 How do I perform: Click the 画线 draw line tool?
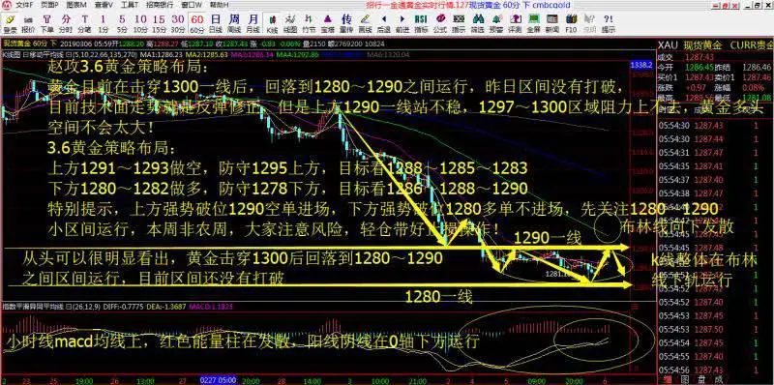tap(365, 22)
